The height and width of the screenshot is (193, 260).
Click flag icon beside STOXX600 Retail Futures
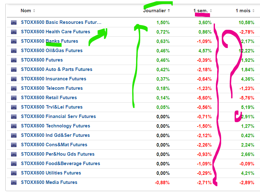click(14, 98)
